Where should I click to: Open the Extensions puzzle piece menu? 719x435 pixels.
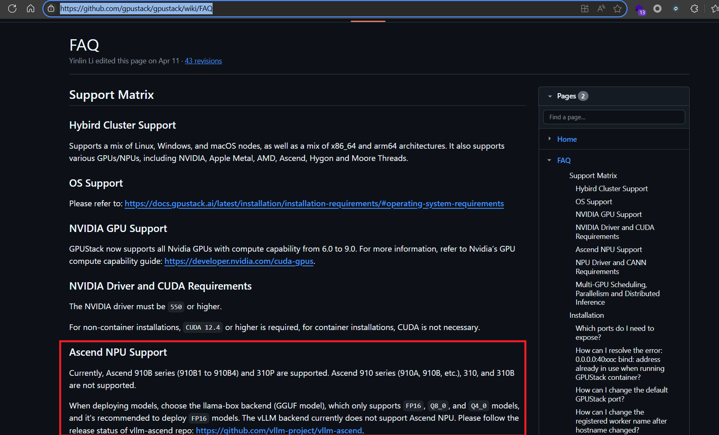(x=694, y=9)
